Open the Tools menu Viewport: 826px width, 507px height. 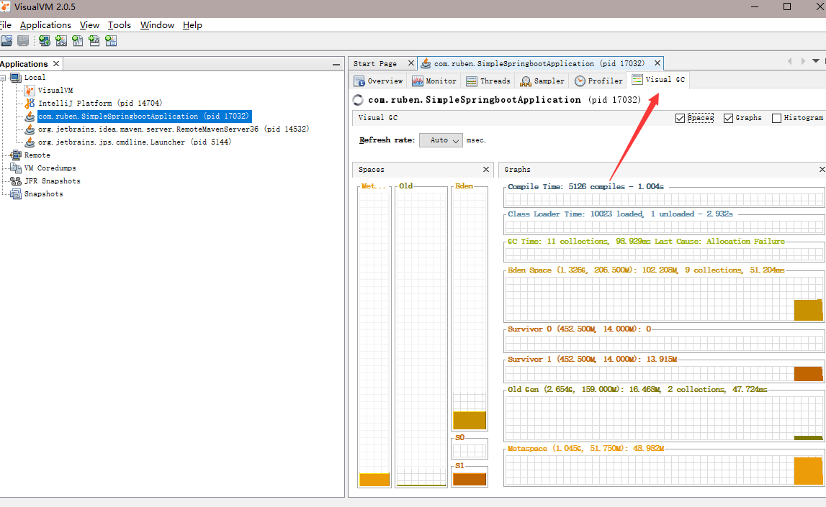pos(119,24)
